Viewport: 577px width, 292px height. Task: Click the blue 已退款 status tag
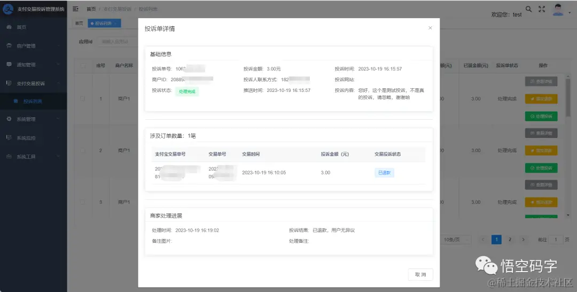click(x=384, y=173)
